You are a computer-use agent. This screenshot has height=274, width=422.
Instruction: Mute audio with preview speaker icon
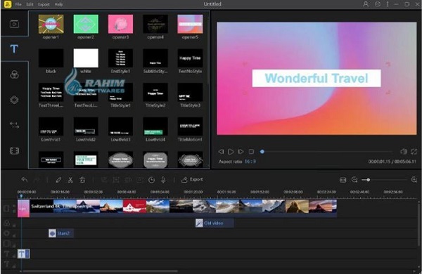pos(404,152)
